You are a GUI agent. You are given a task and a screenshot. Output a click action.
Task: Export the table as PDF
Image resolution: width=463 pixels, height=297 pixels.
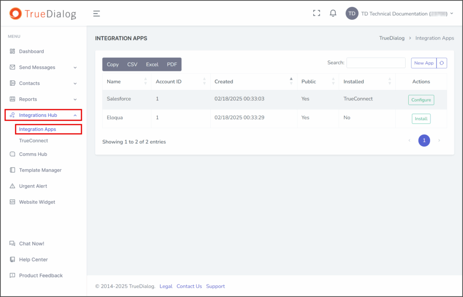(x=172, y=64)
